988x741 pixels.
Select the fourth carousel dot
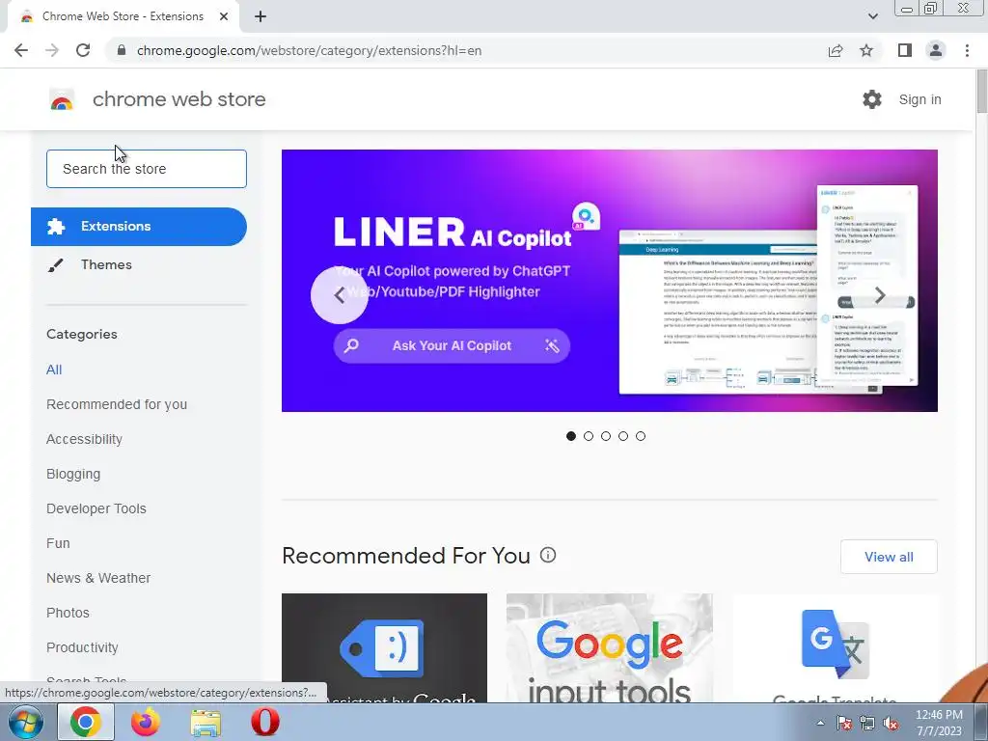[x=623, y=436]
